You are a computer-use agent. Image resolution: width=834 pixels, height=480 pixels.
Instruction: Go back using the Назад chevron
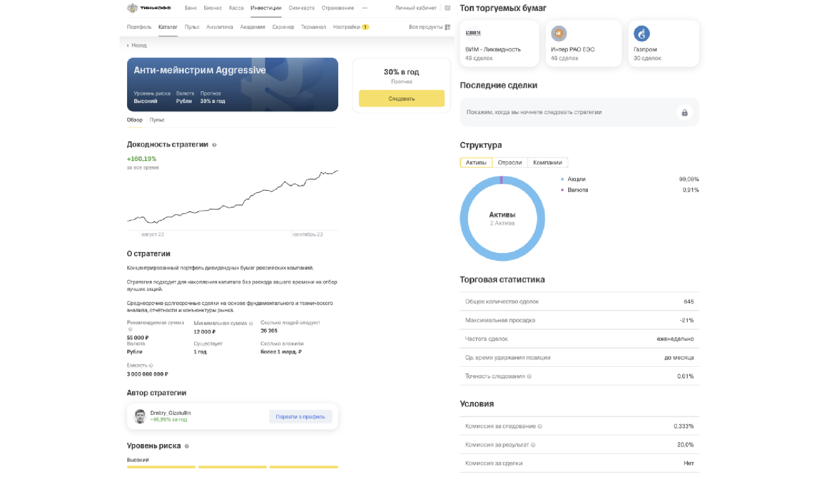[128, 45]
